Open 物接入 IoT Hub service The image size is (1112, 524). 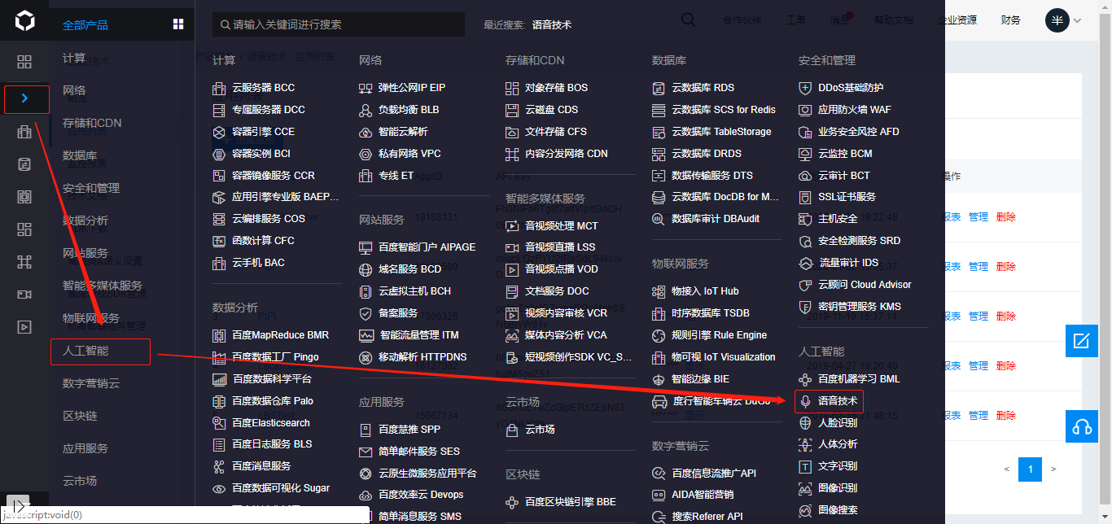(x=695, y=290)
